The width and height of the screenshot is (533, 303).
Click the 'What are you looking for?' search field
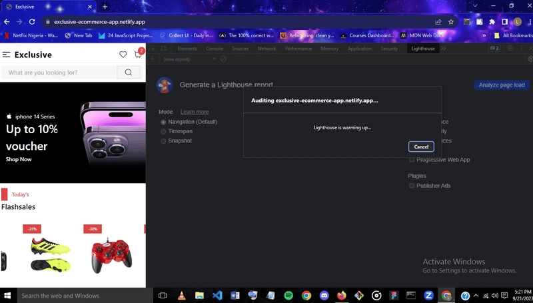59,72
